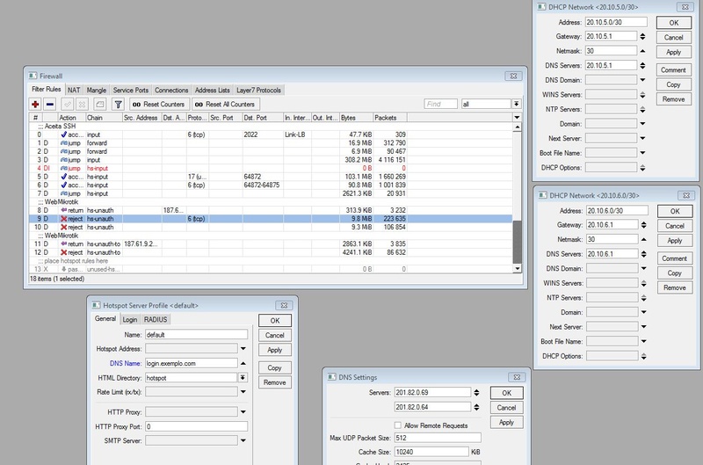Click the reject icon on rule 9
The image size is (703, 465).
click(63, 219)
